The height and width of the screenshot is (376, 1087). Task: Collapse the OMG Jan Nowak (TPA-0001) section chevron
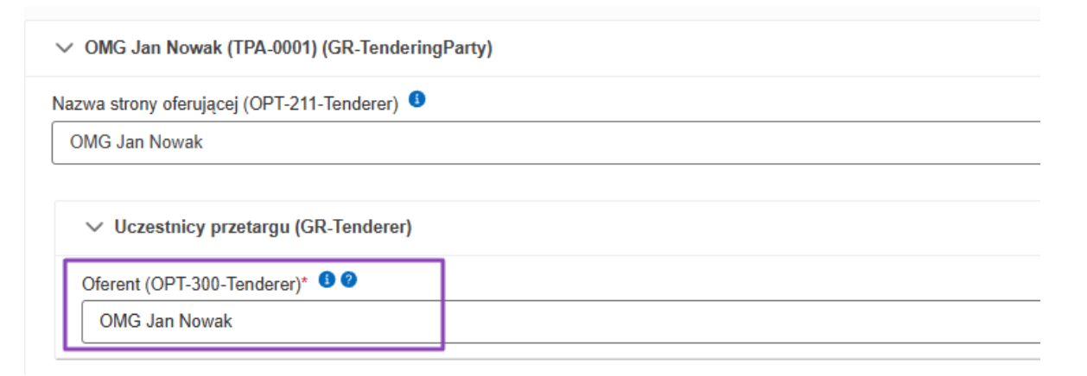[65, 49]
